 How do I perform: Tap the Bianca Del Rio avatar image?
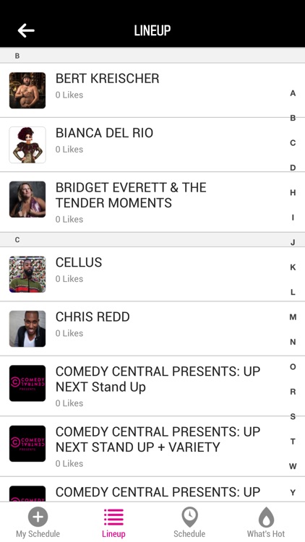pos(27,145)
